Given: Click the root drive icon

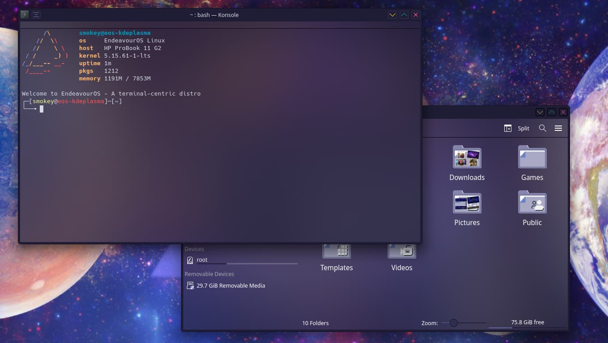Looking at the screenshot, I should coord(190,260).
